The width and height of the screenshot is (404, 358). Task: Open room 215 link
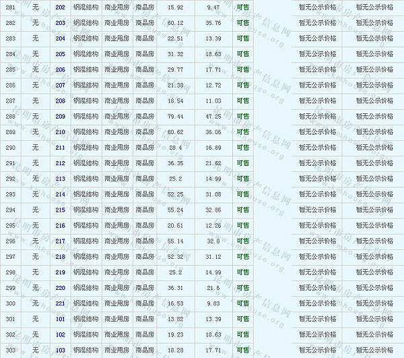(60, 210)
